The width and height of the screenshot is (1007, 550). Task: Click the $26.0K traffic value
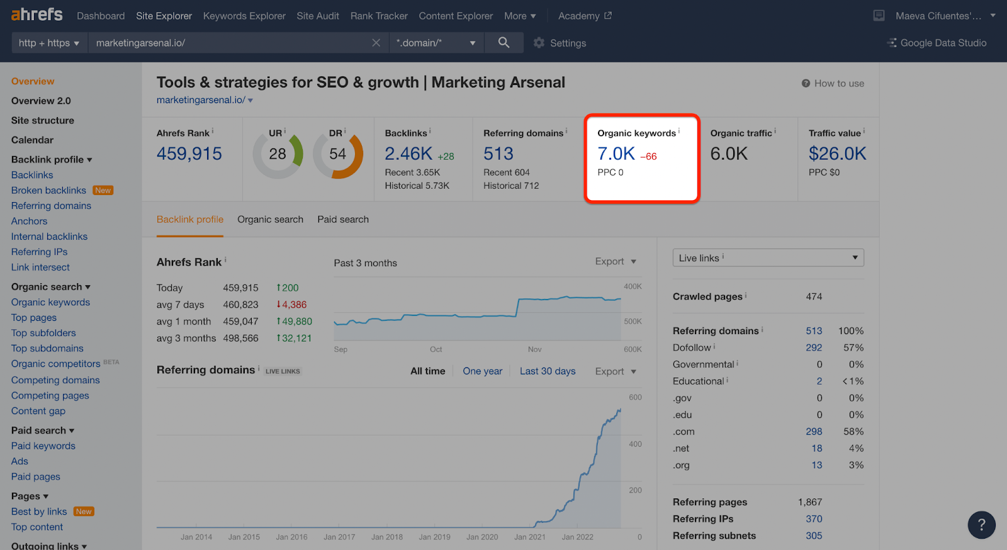pyautogui.click(x=838, y=154)
